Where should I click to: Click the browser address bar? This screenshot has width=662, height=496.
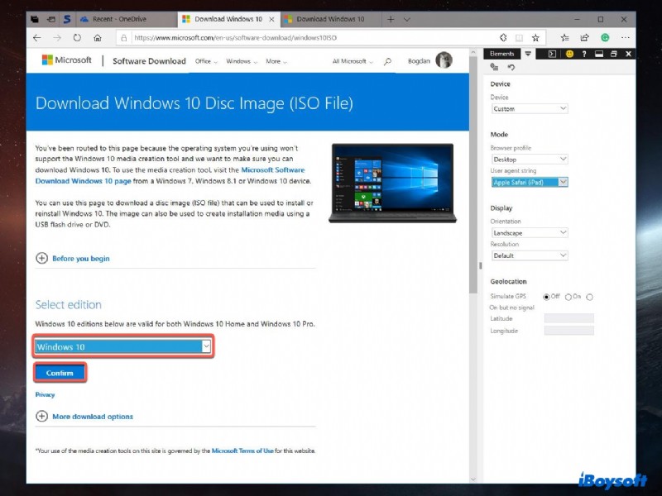[248, 37]
